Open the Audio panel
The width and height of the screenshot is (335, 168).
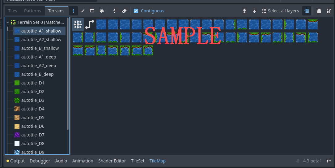61,161
